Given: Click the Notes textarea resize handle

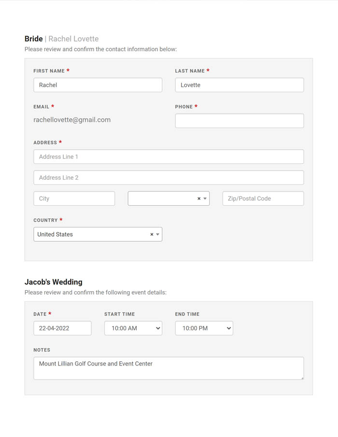Looking at the screenshot, I should pos(302,378).
